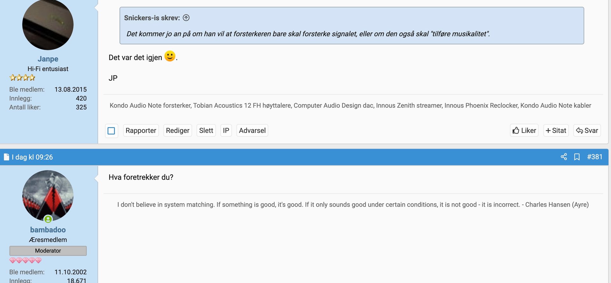Screen dimensions: 611x283
Task: Open Janpe's user profile link
Action: click(48, 59)
